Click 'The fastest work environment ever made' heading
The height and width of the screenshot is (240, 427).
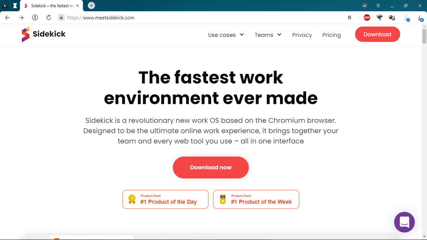[x=211, y=87]
